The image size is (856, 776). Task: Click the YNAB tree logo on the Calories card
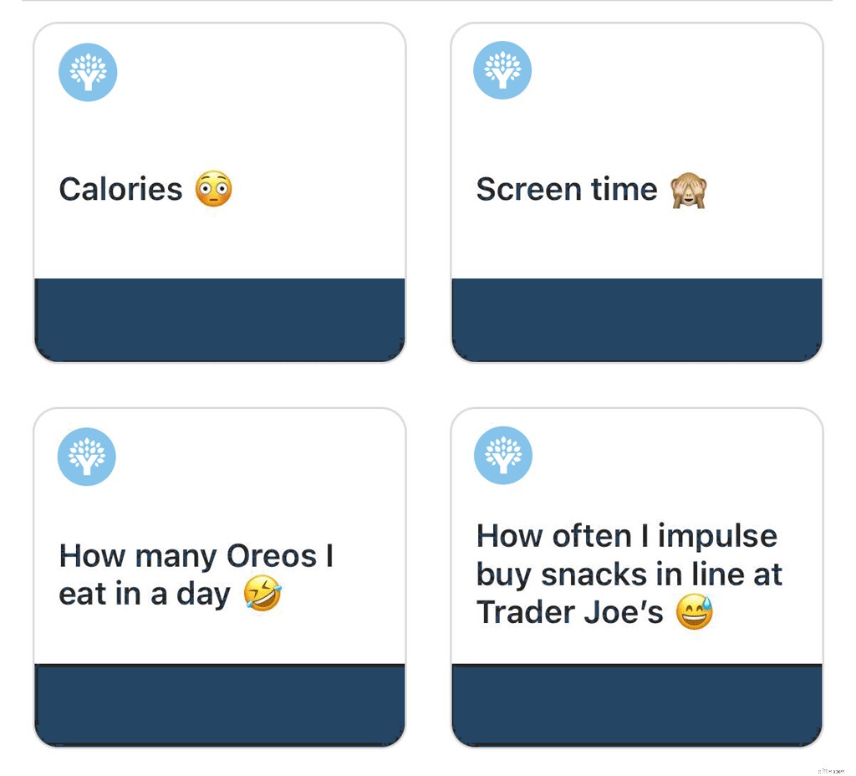pos(87,72)
